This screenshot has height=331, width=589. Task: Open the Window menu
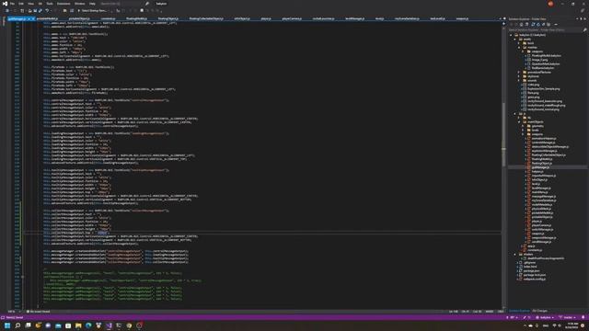[80, 4]
